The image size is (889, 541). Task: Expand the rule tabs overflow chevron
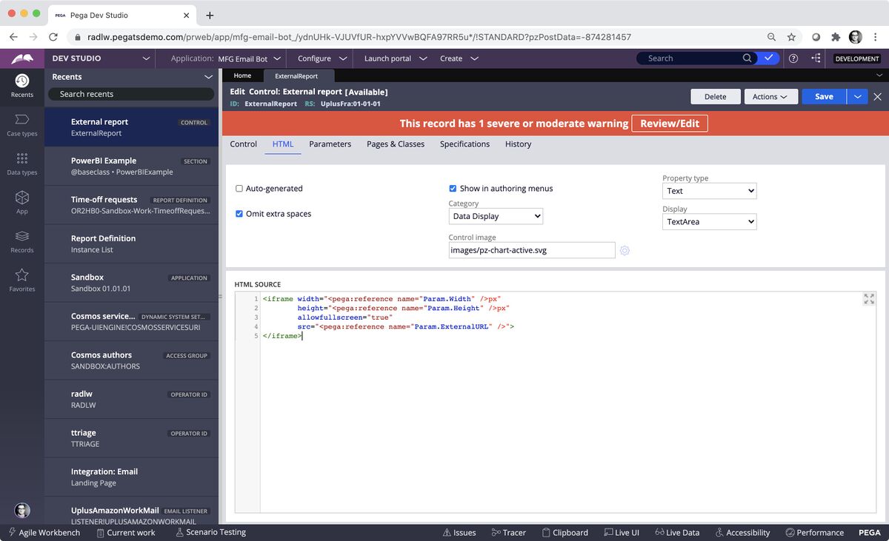(879, 75)
